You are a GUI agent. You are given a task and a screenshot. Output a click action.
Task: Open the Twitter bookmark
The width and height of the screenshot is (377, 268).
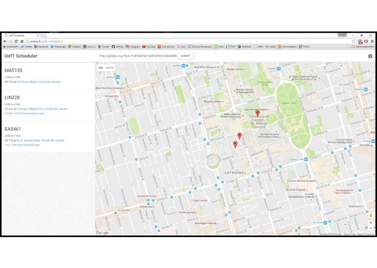point(26,47)
